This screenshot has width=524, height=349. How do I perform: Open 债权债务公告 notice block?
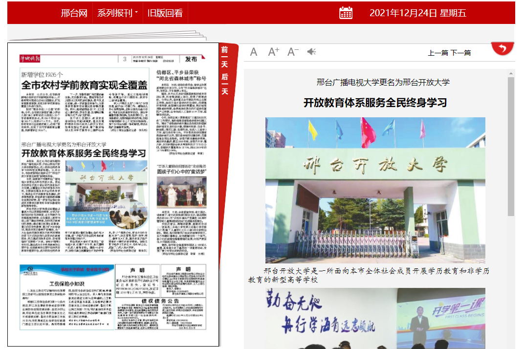(x=160, y=313)
